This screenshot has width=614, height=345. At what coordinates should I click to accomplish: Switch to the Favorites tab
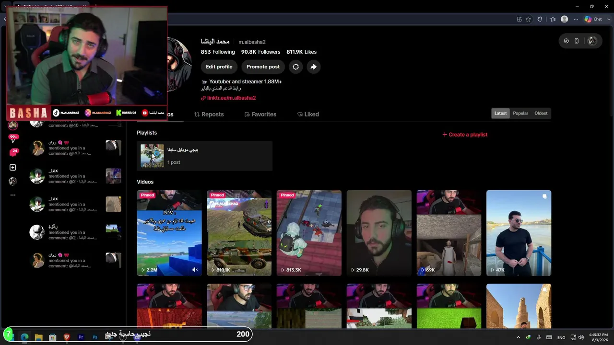[x=260, y=114]
